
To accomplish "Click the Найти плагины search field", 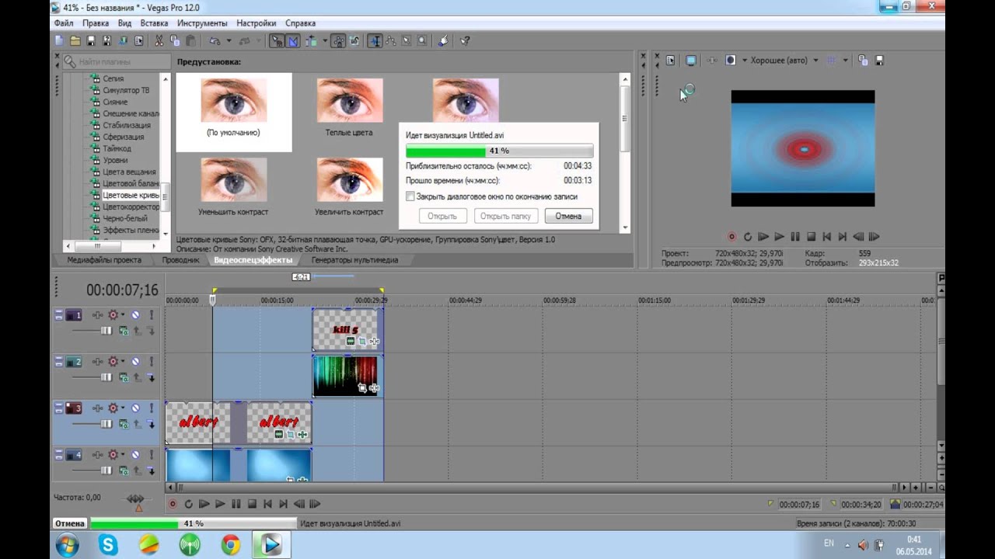I will (x=117, y=61).
